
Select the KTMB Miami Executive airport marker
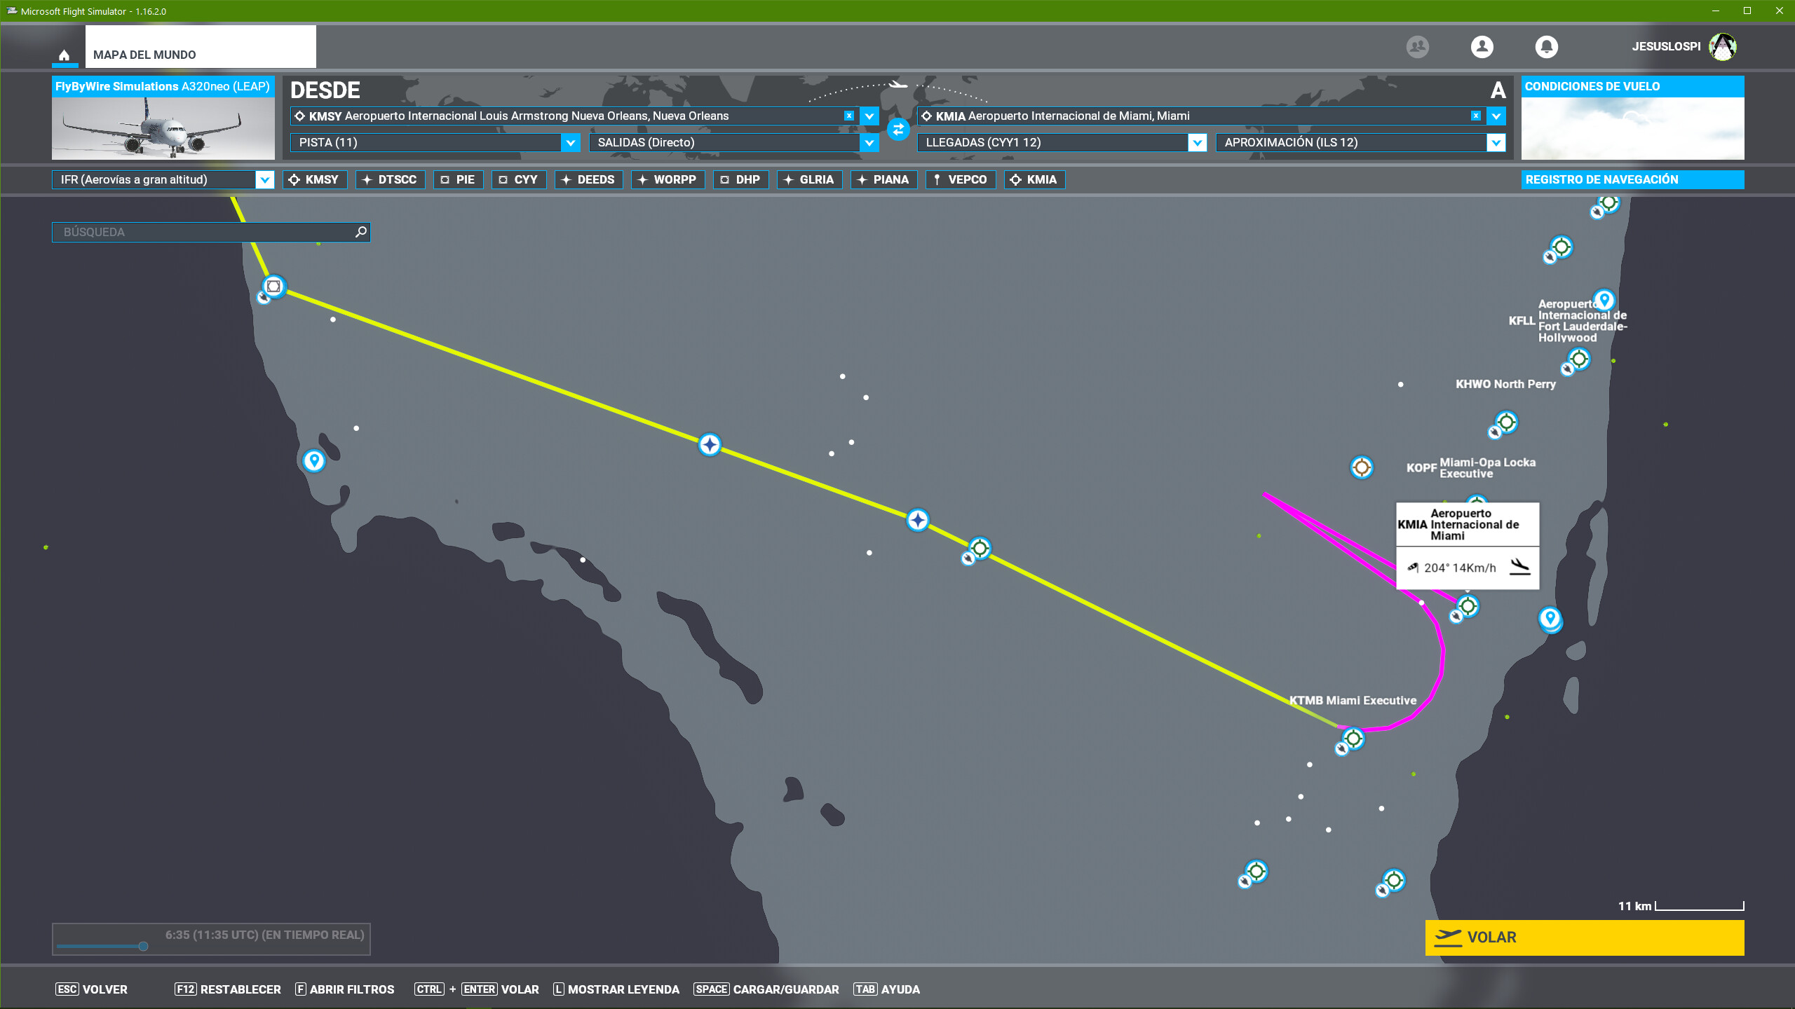point(1353,739)
